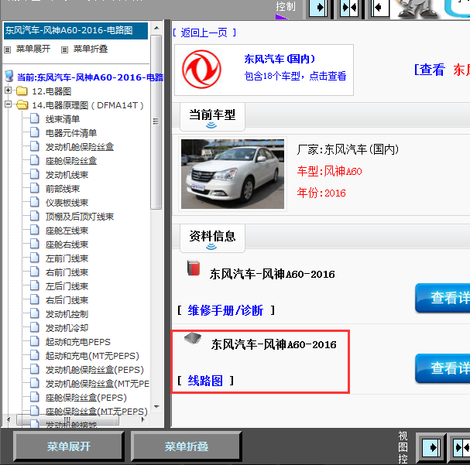The width and height of the screenshot is (470, 465).
Task: Select 发动机控制 diagram
Action: [x=67, y=314]
